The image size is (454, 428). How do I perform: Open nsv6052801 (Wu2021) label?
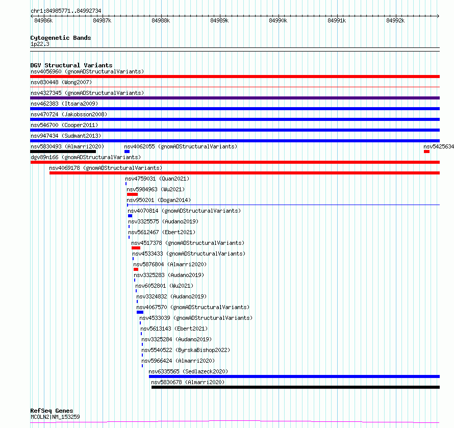(x=164, y=286)
